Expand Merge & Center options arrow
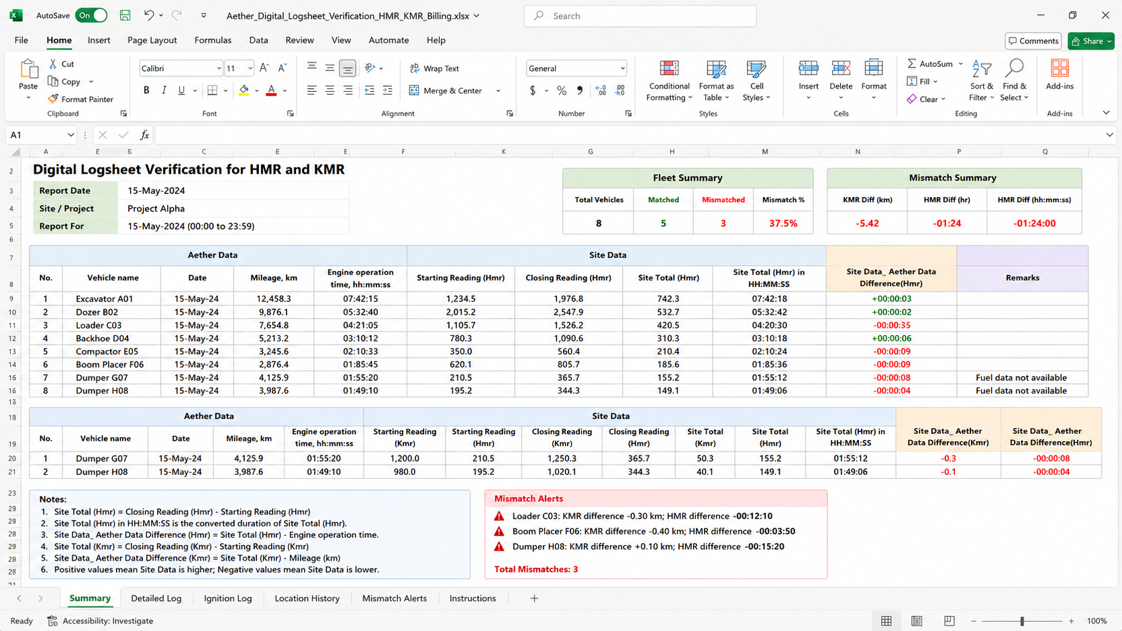This screenshot has height=631, width=1122. pyautogui.click(x=498, y=91)
